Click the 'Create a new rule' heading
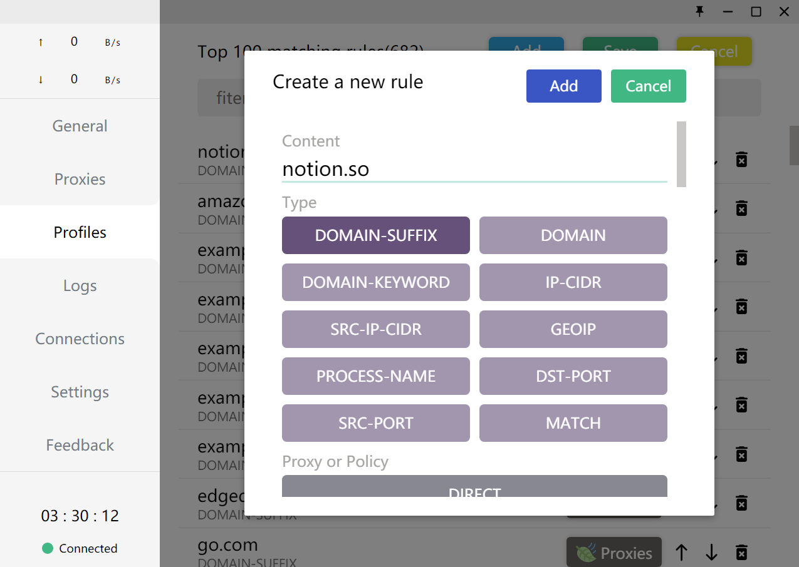This screenshot has width=799, height=567. pos(348,82)
